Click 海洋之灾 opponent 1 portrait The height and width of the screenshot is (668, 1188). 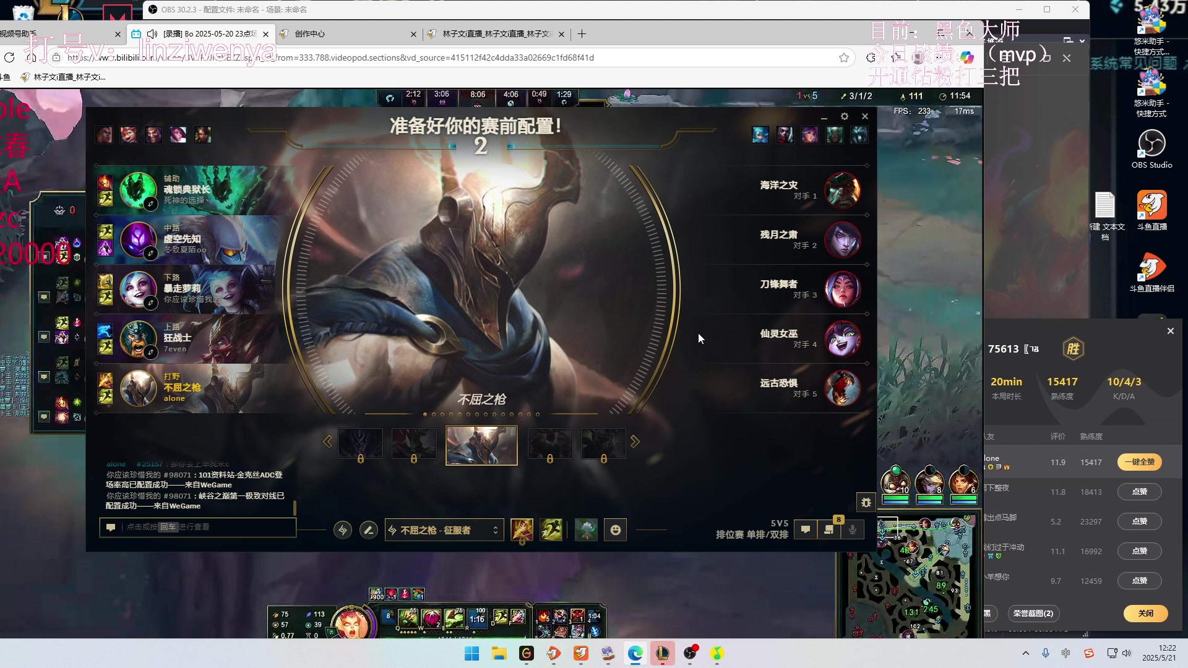[x=842, y=190]
